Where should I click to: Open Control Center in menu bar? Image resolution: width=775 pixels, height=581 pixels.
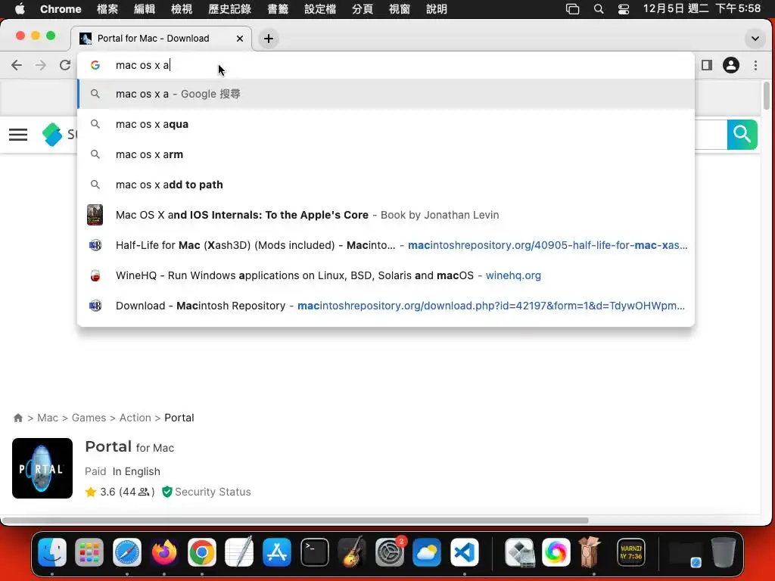click(624, 9)
